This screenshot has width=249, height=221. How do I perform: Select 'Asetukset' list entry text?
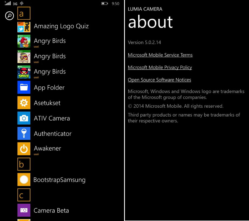pos(47,103)
